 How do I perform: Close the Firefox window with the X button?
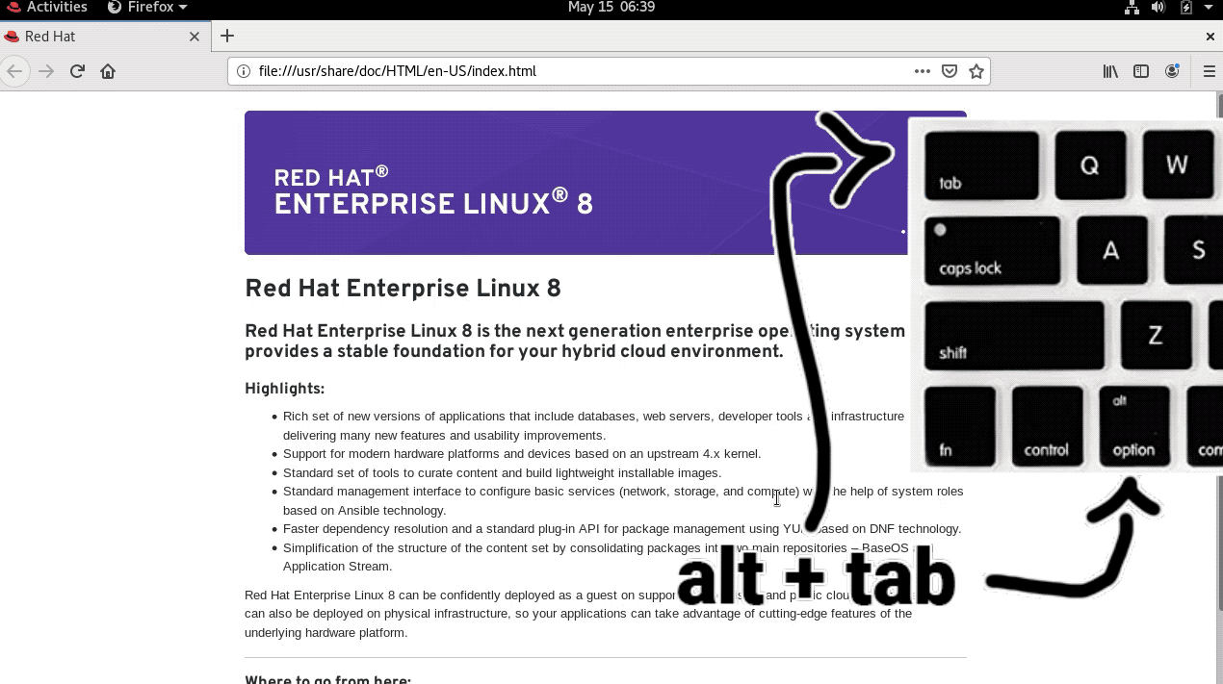click(1210, 37)
